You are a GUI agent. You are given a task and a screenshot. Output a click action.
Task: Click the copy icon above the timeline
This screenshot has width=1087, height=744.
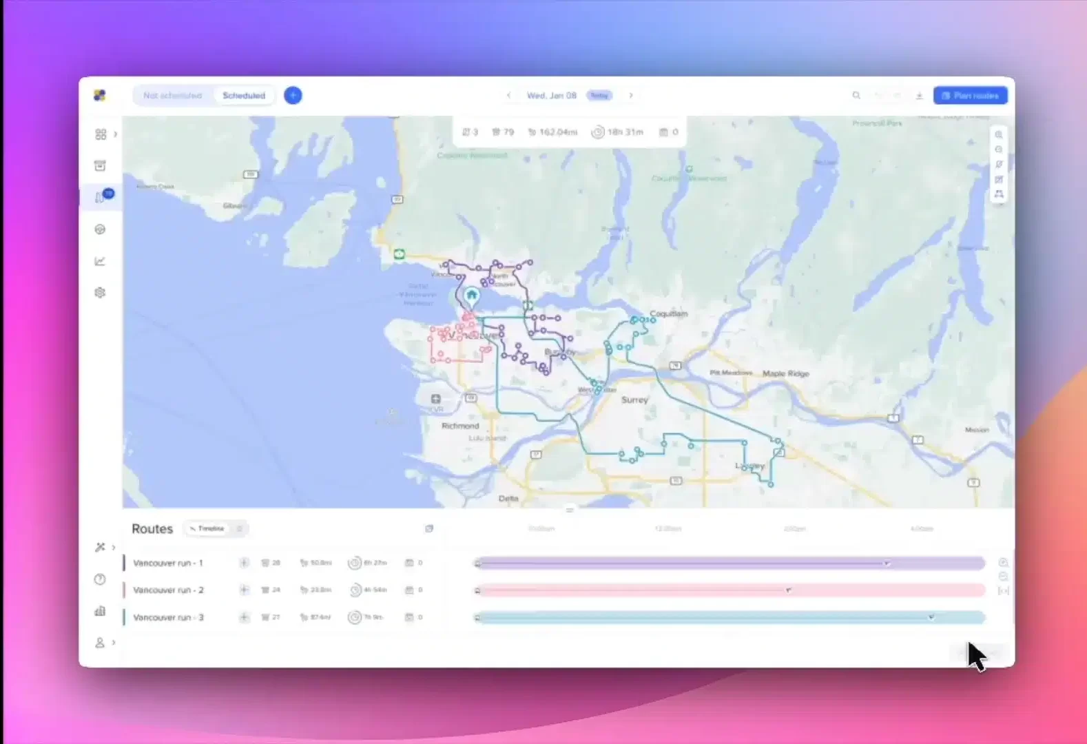click(429, 528)
